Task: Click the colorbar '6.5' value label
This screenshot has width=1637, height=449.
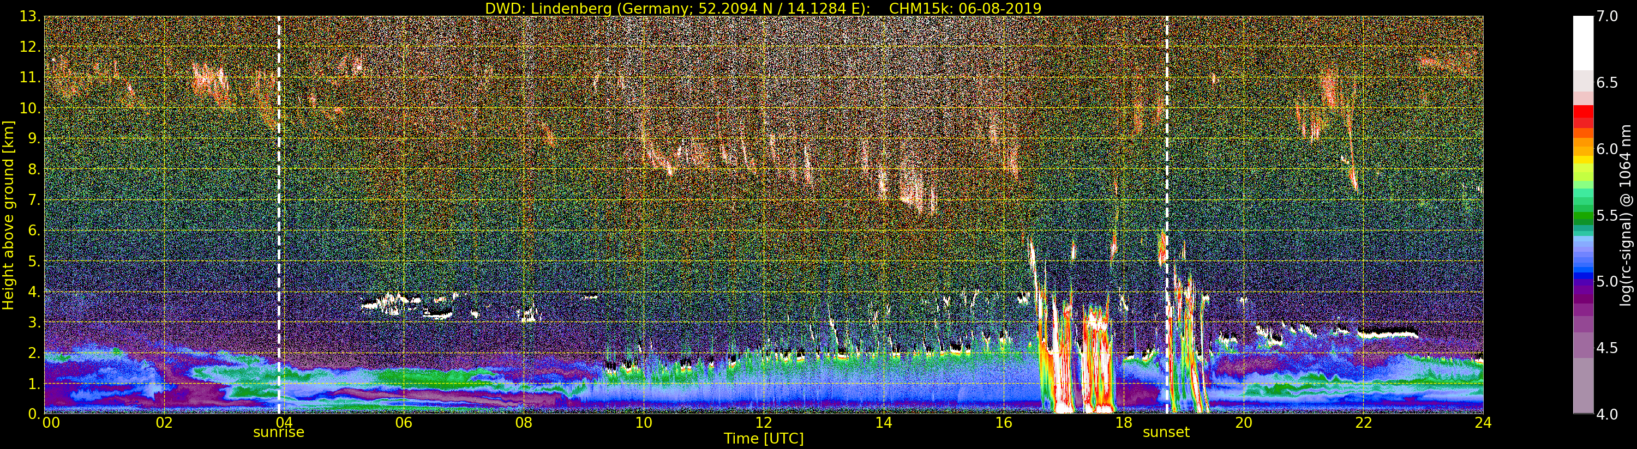Action: point(1607,83)
